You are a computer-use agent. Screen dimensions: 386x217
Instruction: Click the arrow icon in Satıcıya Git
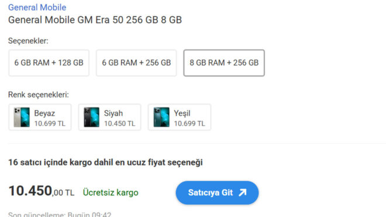(243, 192)
